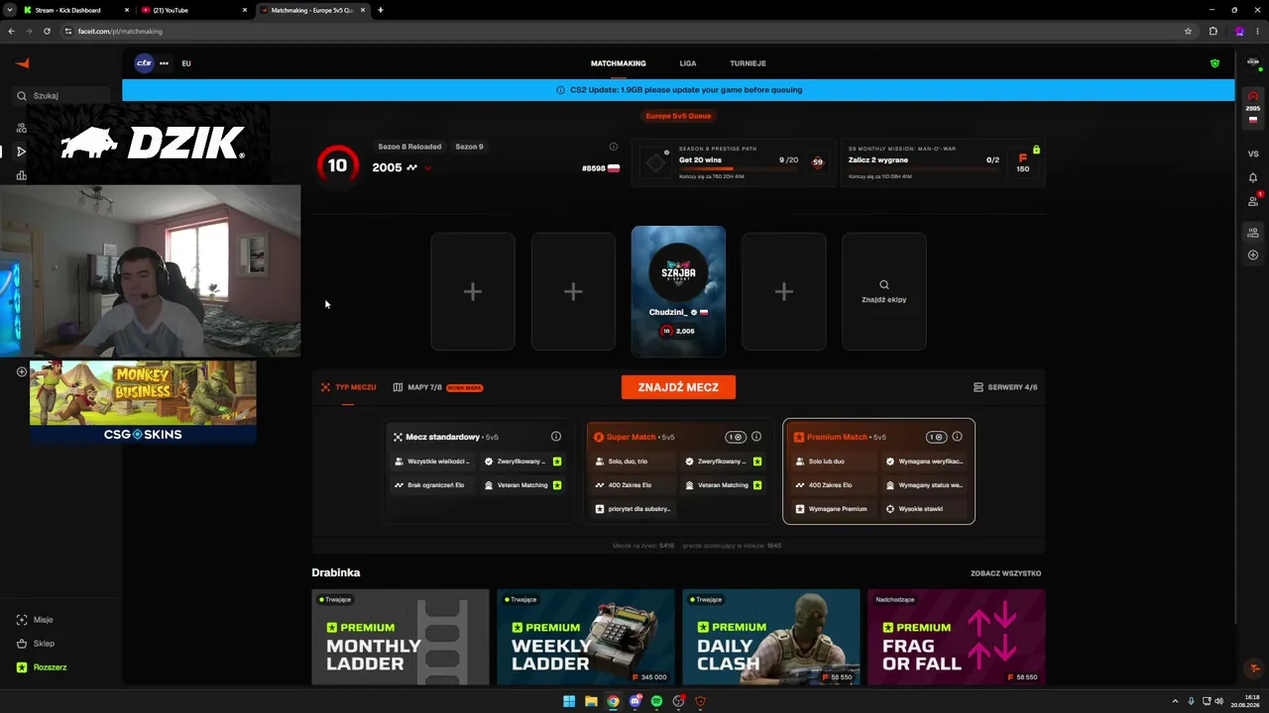
Task: Open the TURNIEJE tab
Action: [748, 63]
